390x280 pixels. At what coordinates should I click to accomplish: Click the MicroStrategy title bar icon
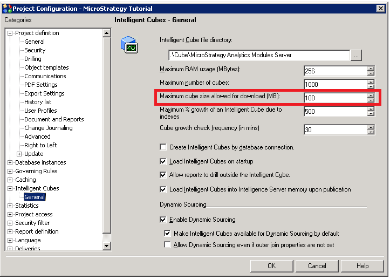[x=7, y=9]
